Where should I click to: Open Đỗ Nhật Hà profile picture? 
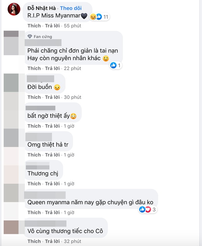point(14,9)
